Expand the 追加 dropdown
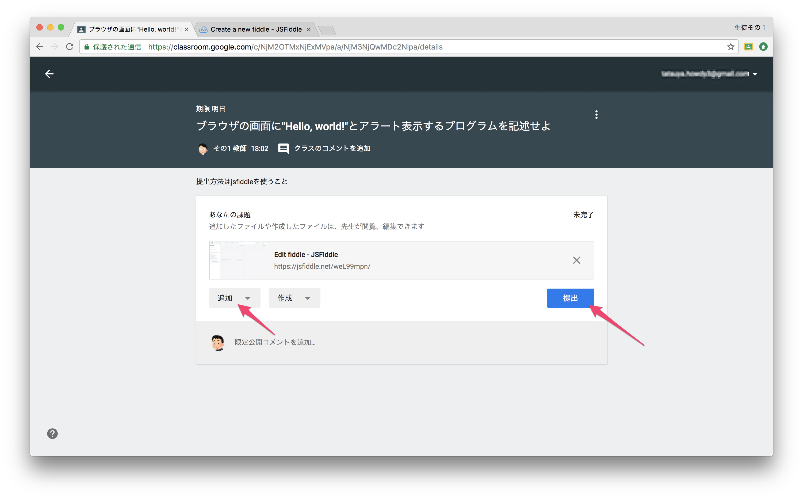The image size is (803, 499). (x=235, y=298)
